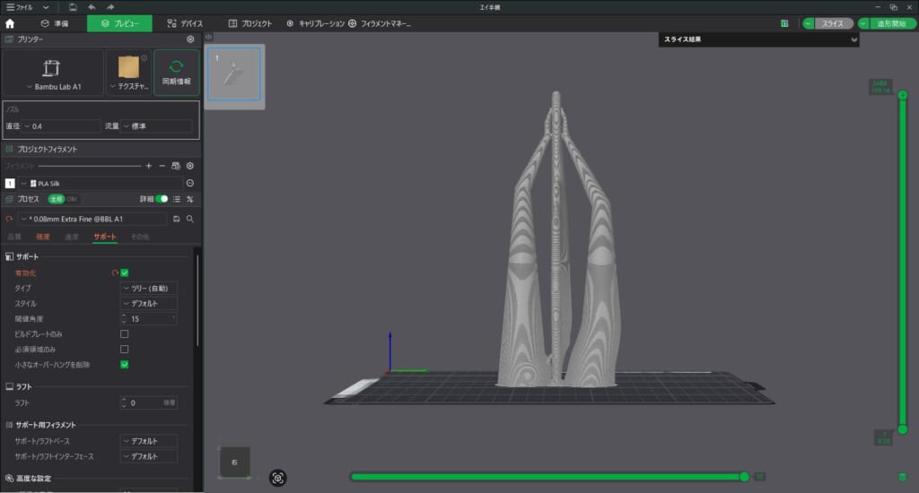
Task: Click the view orientation cube
Action: click(234, 462)
